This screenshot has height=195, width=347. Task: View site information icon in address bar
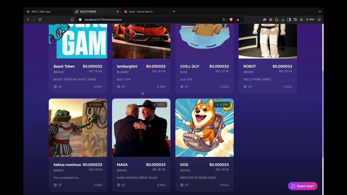pyautogui.click(x=80, y=19)
